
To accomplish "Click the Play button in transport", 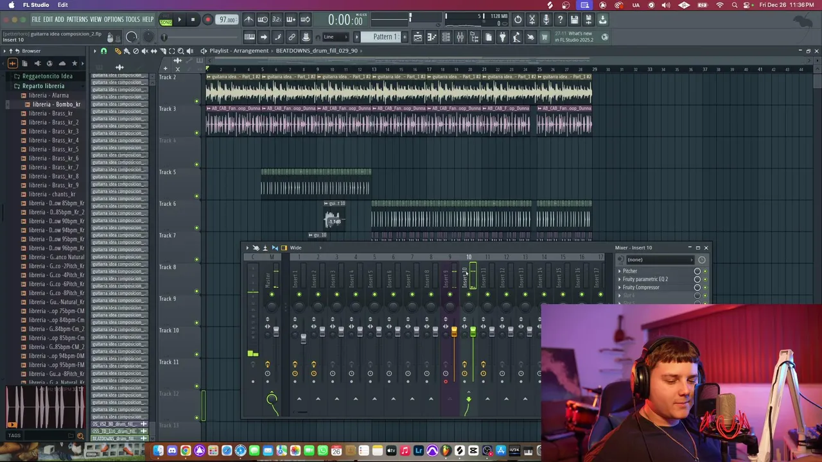I will [x=179, y=19].
